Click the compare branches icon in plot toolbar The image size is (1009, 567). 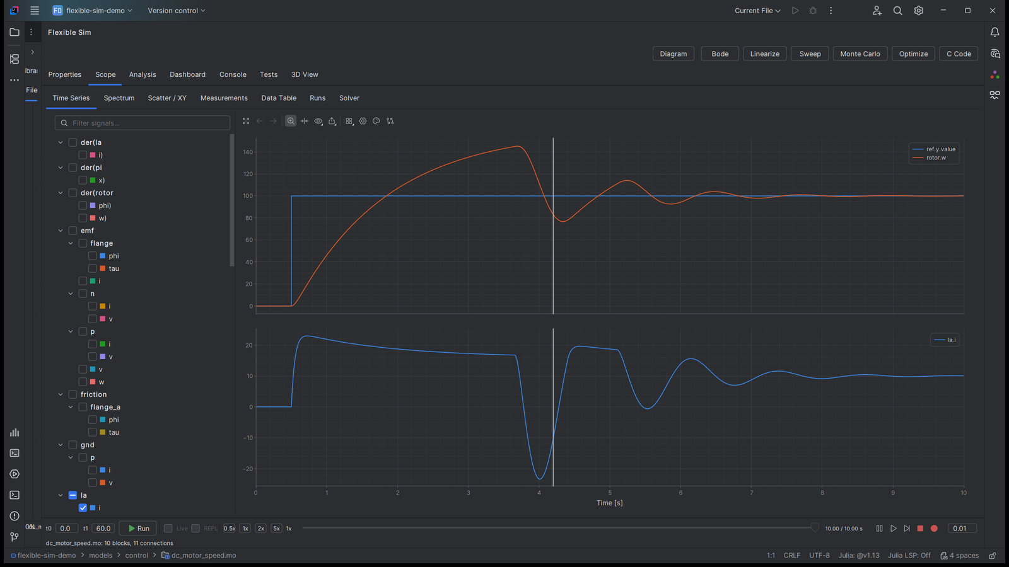(390, 121)
